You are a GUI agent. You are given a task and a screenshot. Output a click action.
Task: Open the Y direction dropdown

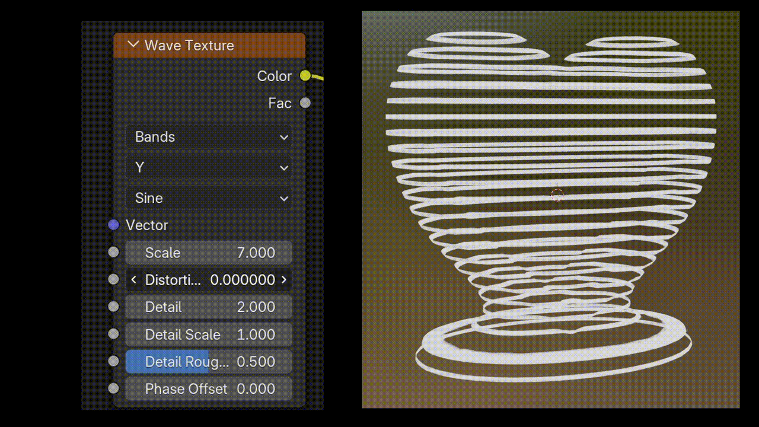209,167
